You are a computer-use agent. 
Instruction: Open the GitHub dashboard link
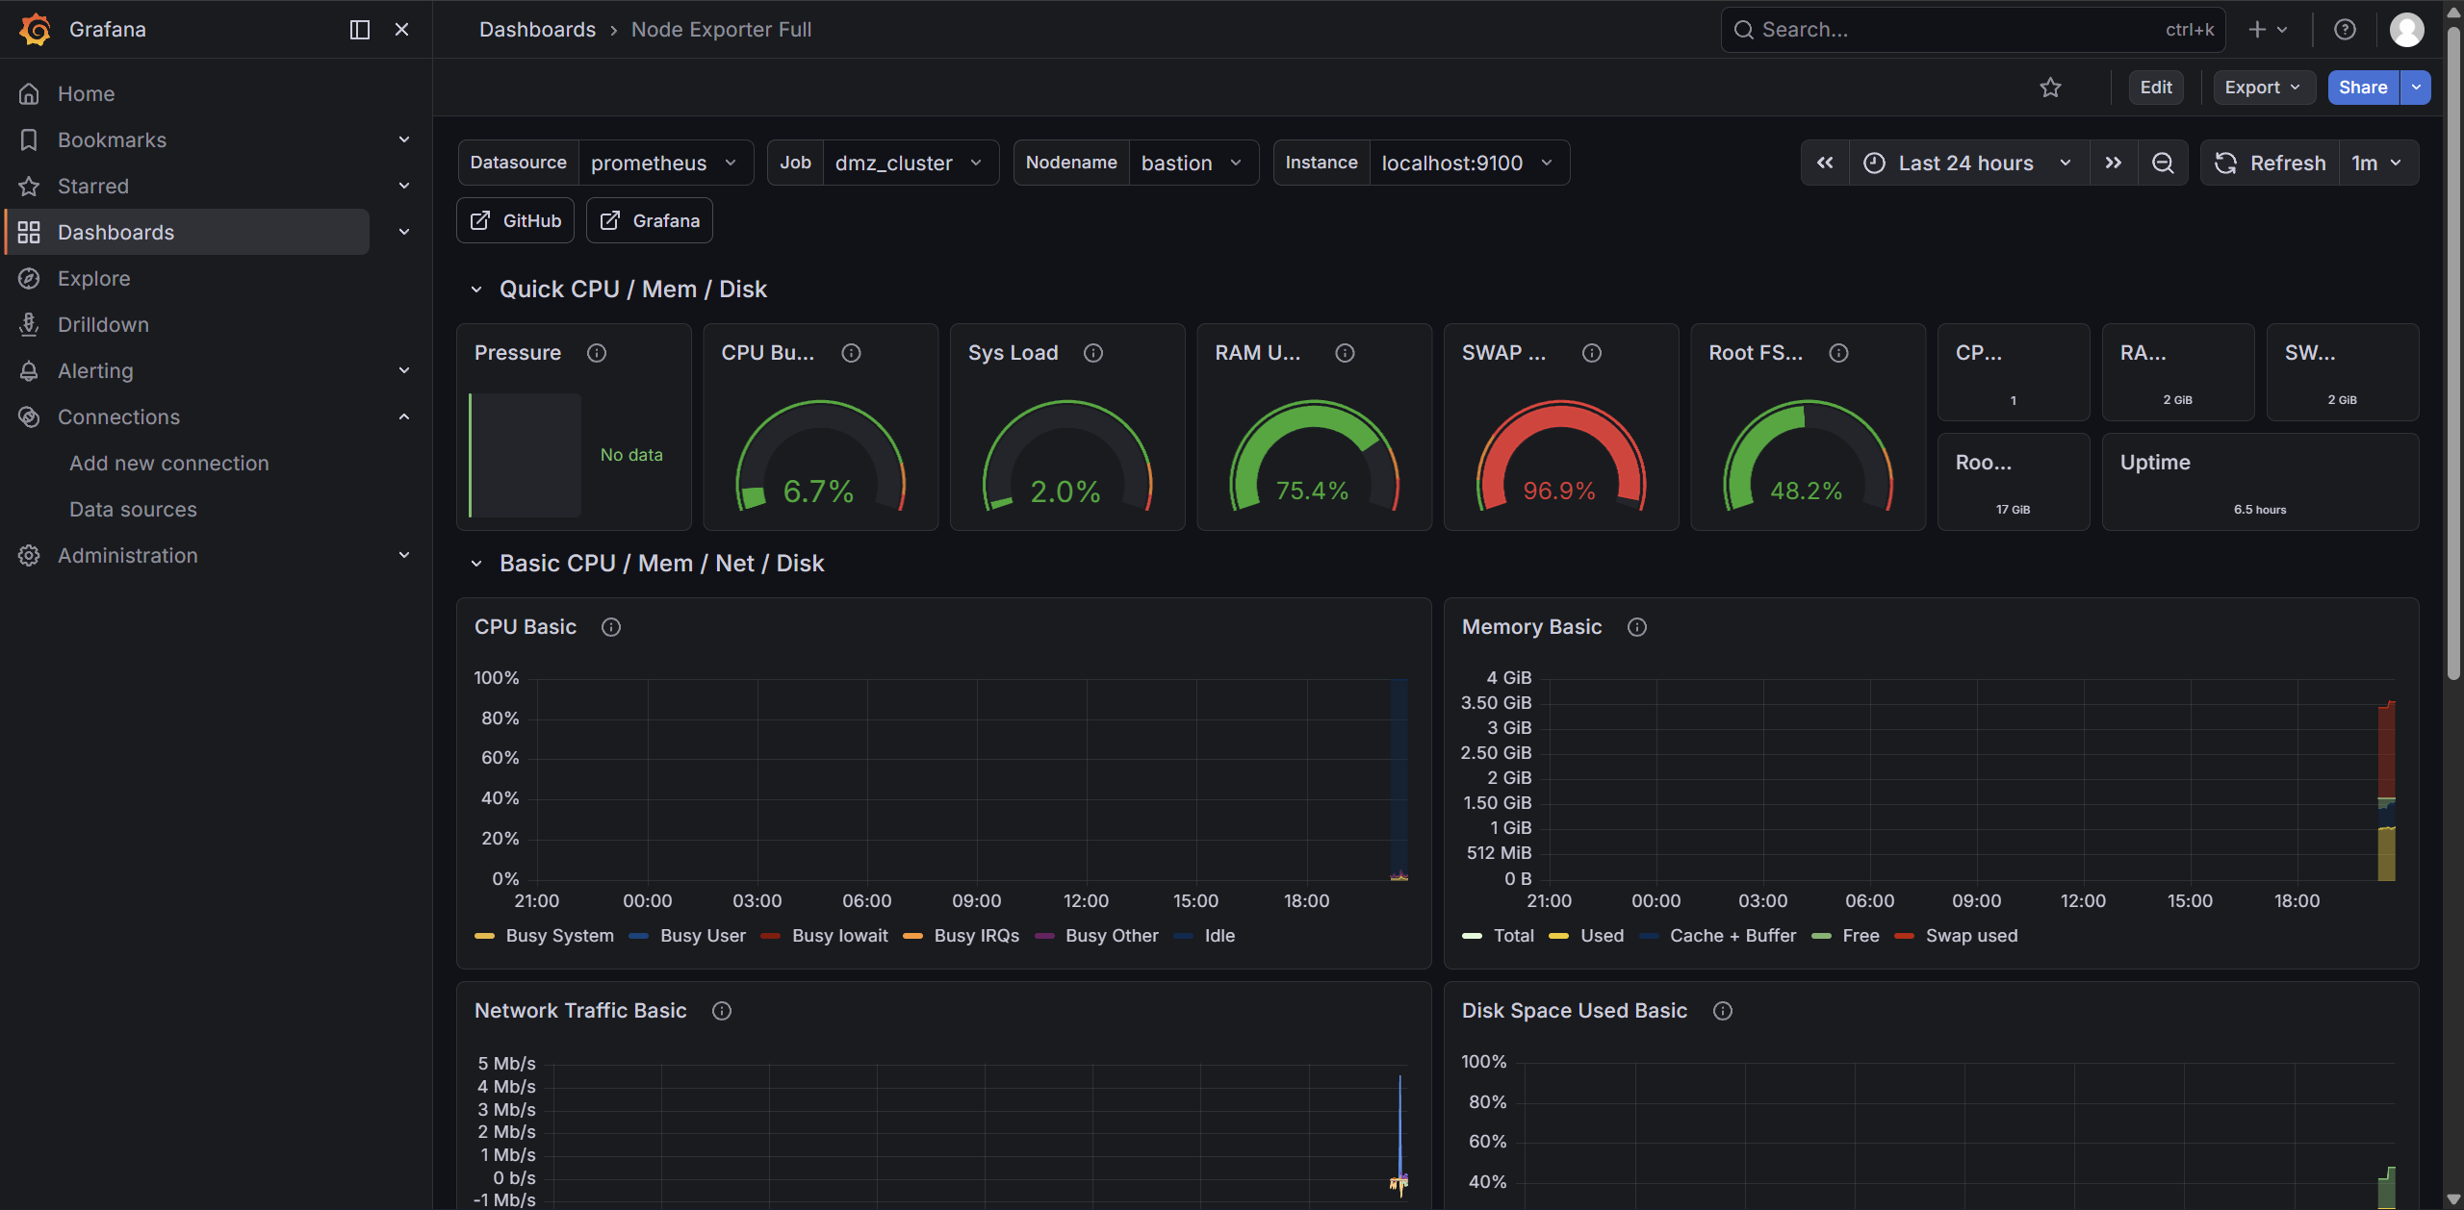click(x=515, y=220)
